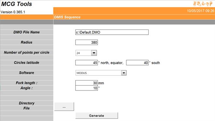
Task: Click the north latitude field showing 45
Action: 87,63
